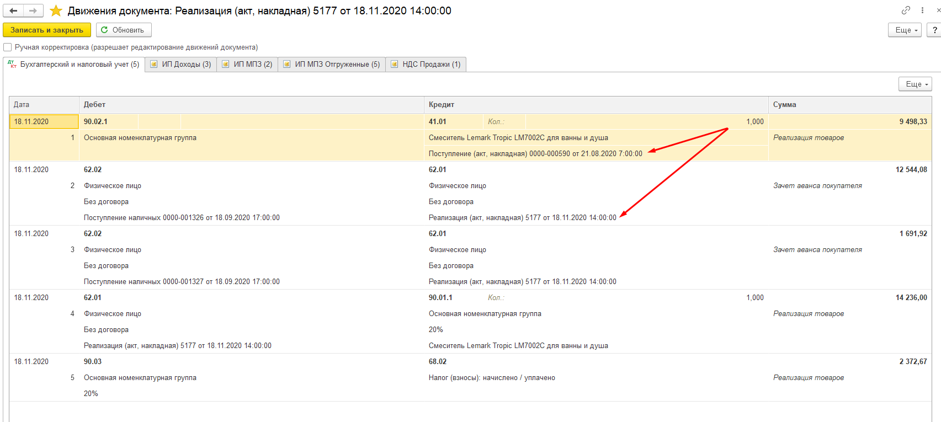Add document to favorites with star
The width and height of the screenshot is (941, 422).
[x=56, y=10]
